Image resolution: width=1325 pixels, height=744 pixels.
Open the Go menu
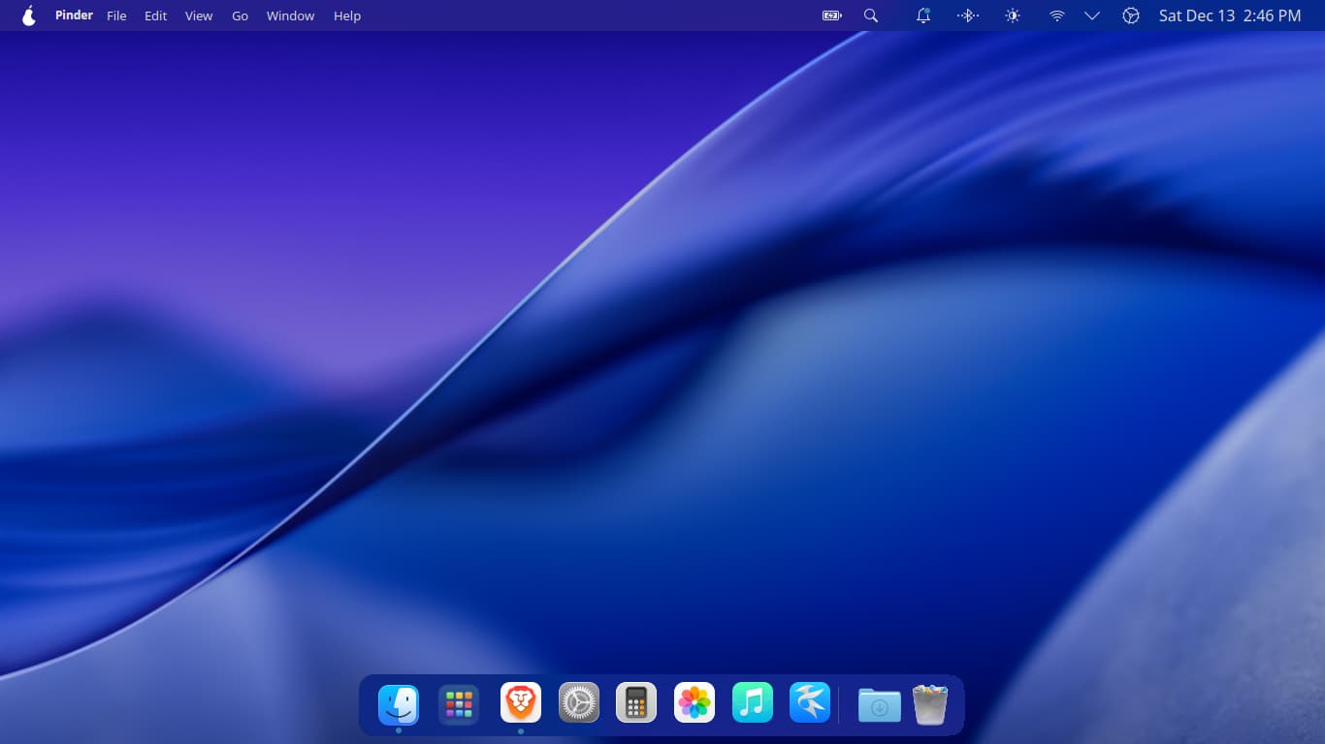(x=240, y=15)
